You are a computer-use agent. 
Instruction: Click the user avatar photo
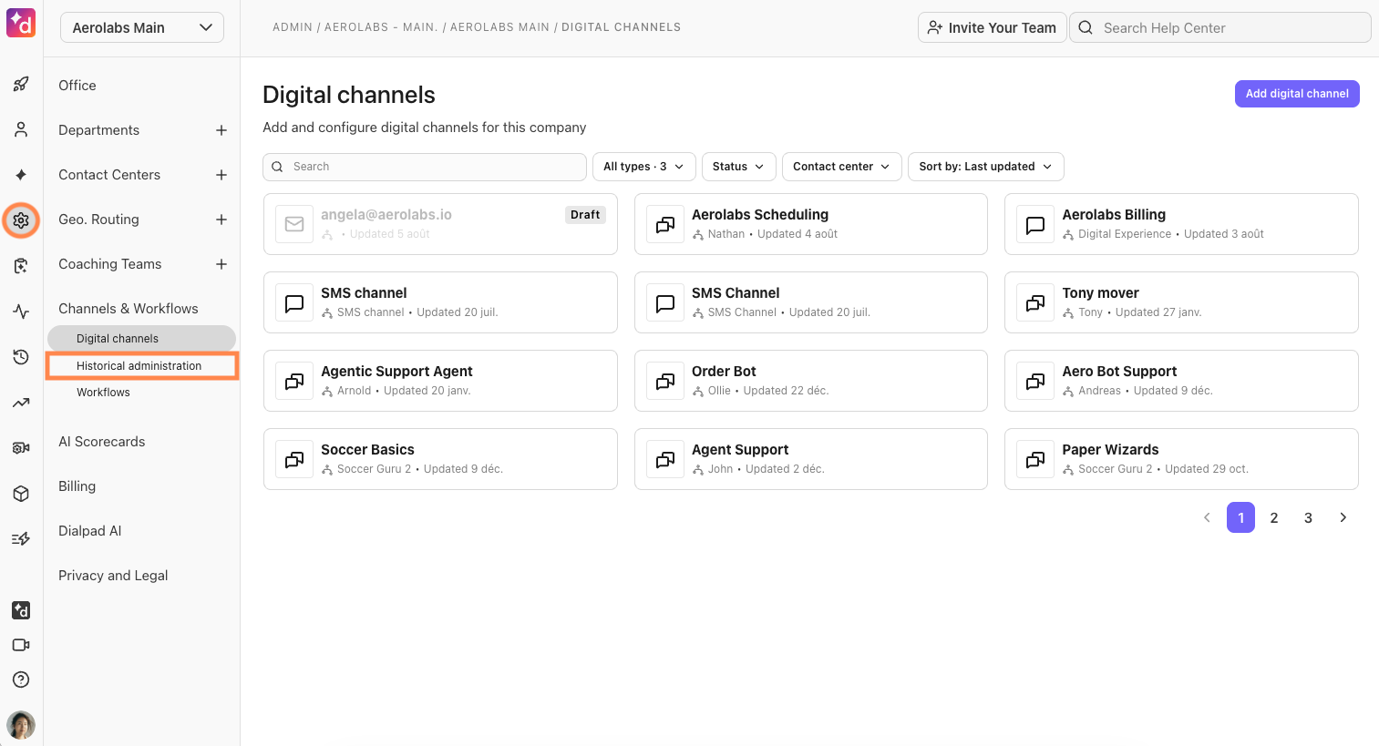coord(21,725)
